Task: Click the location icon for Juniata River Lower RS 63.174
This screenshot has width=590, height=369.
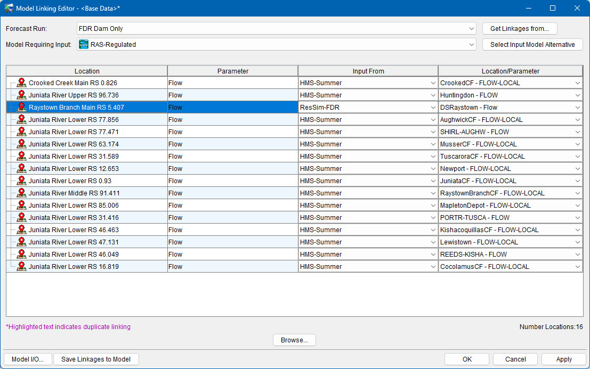Action: point(21,144)
